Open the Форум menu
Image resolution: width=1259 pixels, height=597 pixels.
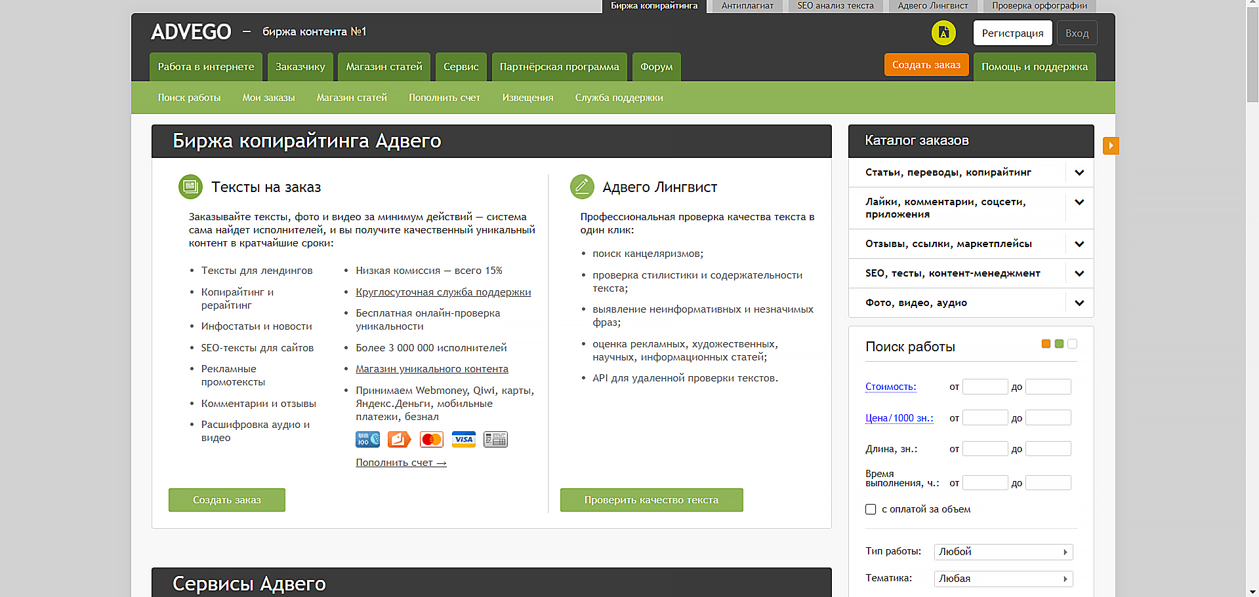click(657, 67)
